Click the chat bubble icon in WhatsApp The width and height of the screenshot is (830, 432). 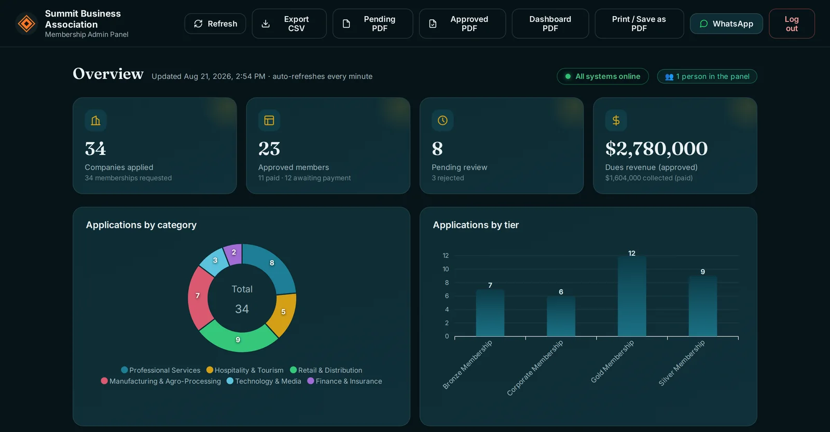tap(704, 24)
